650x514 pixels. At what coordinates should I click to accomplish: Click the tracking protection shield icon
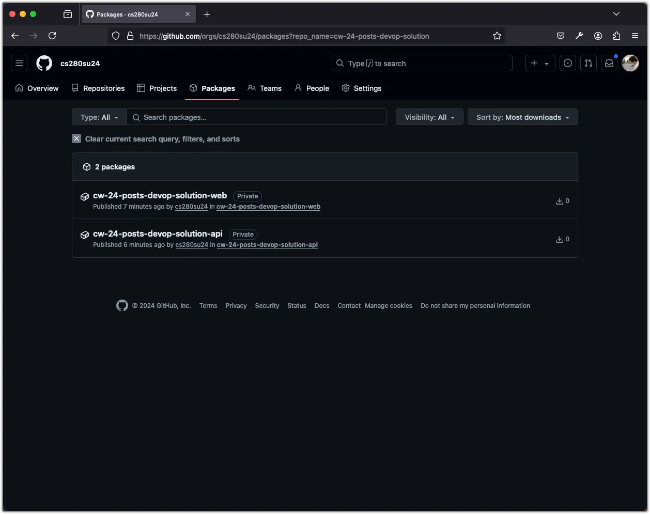tap(116, 36)
